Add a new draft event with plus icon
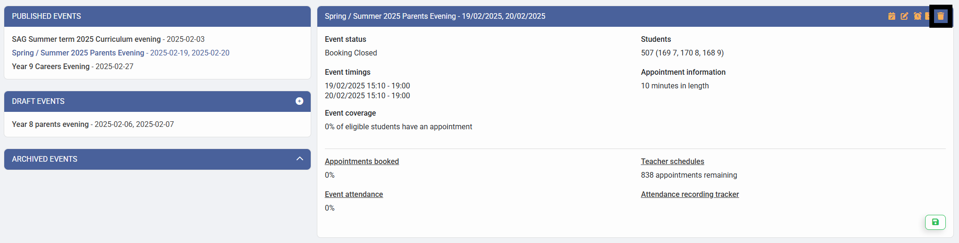Screen dimensions: 959x243 299,102
